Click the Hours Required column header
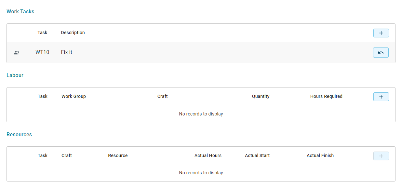 (x=326, y=96)
